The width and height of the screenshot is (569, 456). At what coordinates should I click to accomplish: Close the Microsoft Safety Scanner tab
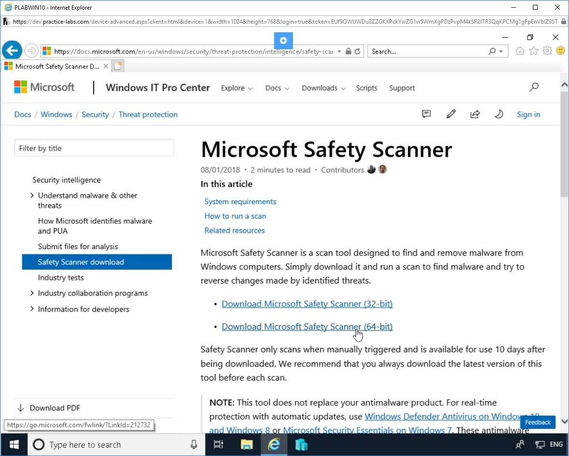(106, 66)
